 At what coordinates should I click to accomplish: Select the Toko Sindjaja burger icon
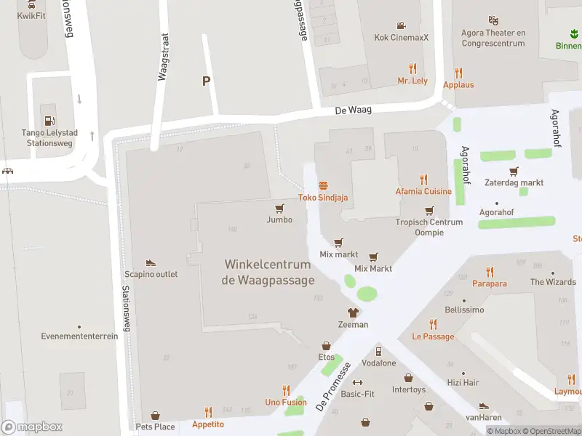[323, 185]
